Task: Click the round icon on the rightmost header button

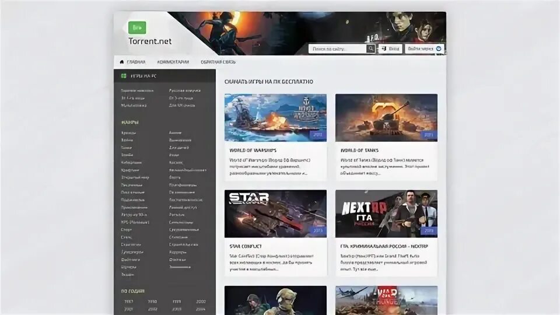Action: click(439, 48)
